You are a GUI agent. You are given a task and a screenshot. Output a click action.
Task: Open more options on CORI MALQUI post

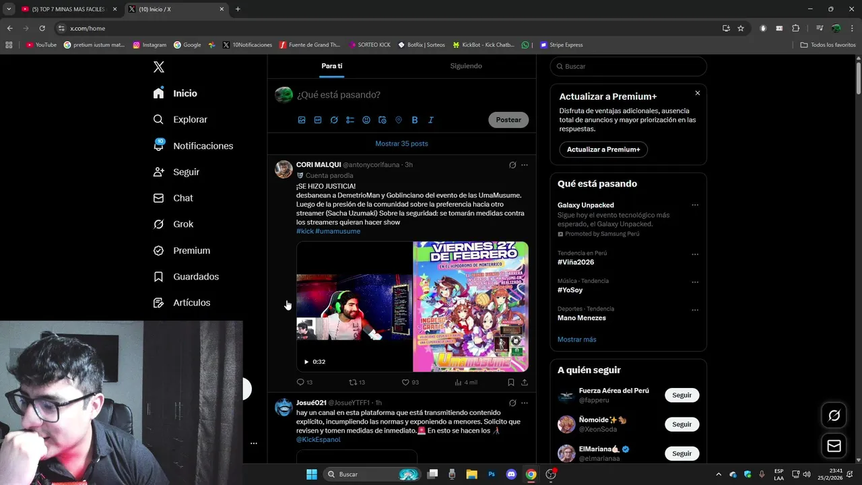pos(525,165)
